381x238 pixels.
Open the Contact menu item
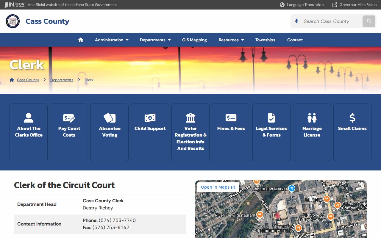point(295,40)
